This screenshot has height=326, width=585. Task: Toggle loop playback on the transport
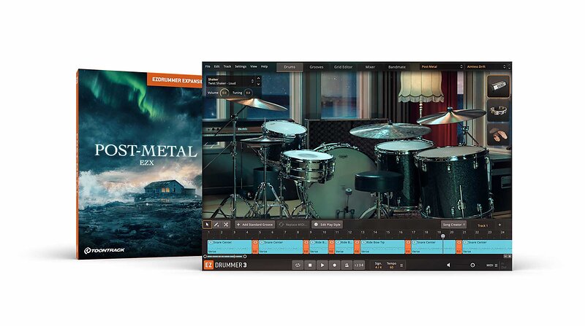point(298,265)
